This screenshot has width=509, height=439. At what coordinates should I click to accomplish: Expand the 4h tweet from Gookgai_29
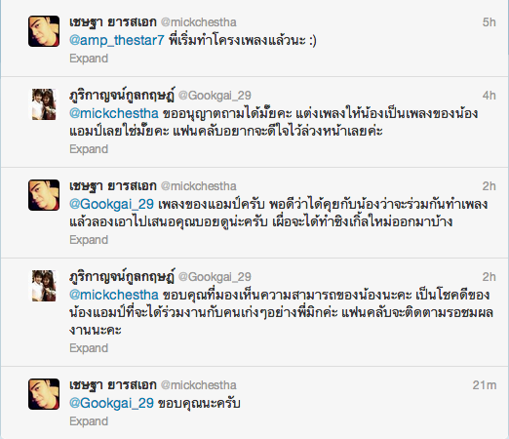[89, 149]
